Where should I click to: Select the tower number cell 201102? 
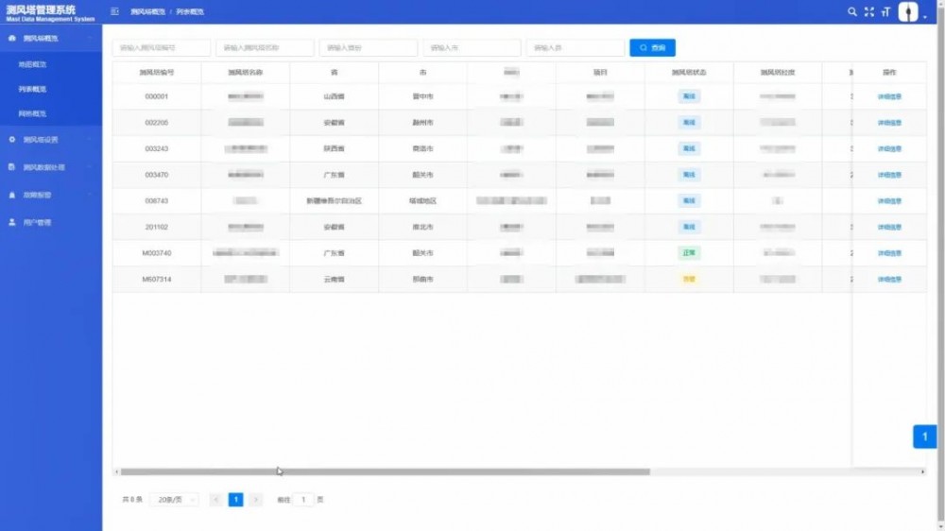pyautogui.click(x=157, y=227)
